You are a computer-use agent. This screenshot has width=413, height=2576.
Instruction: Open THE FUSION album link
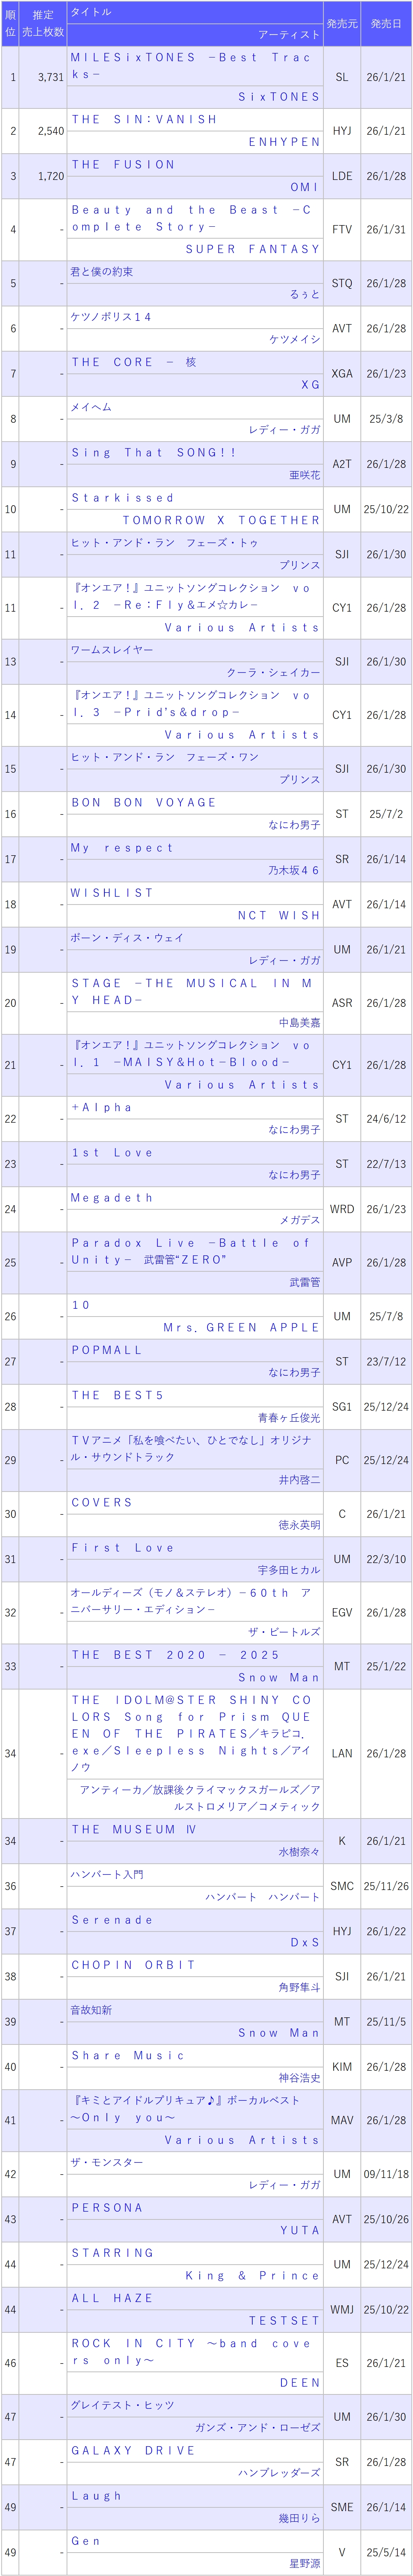[x=123, y=164]
